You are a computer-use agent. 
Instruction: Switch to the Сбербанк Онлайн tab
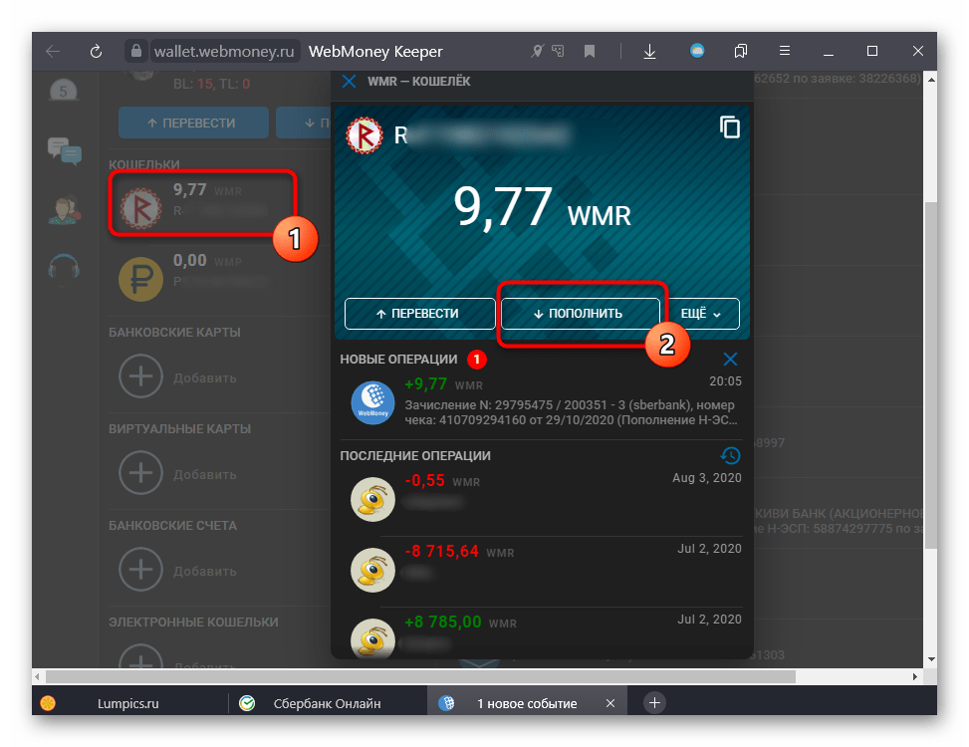click(326, 703)
